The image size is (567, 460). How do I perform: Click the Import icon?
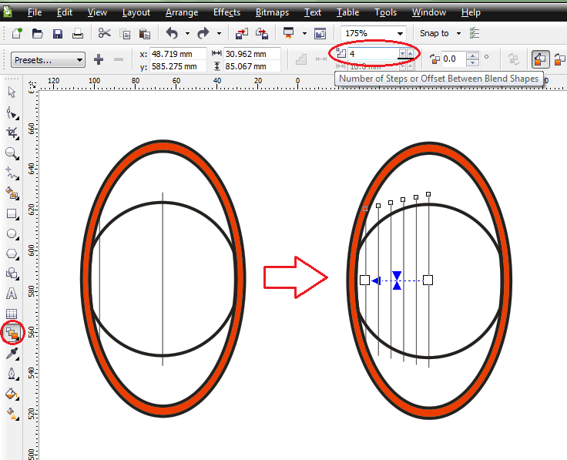(242, 34)
